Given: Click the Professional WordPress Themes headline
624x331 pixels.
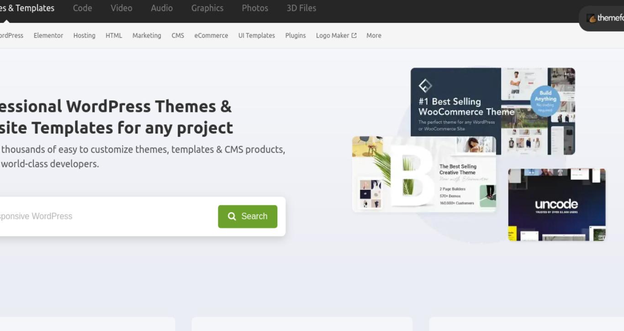Looking at the screenshot, I should (x=116, y=117).
